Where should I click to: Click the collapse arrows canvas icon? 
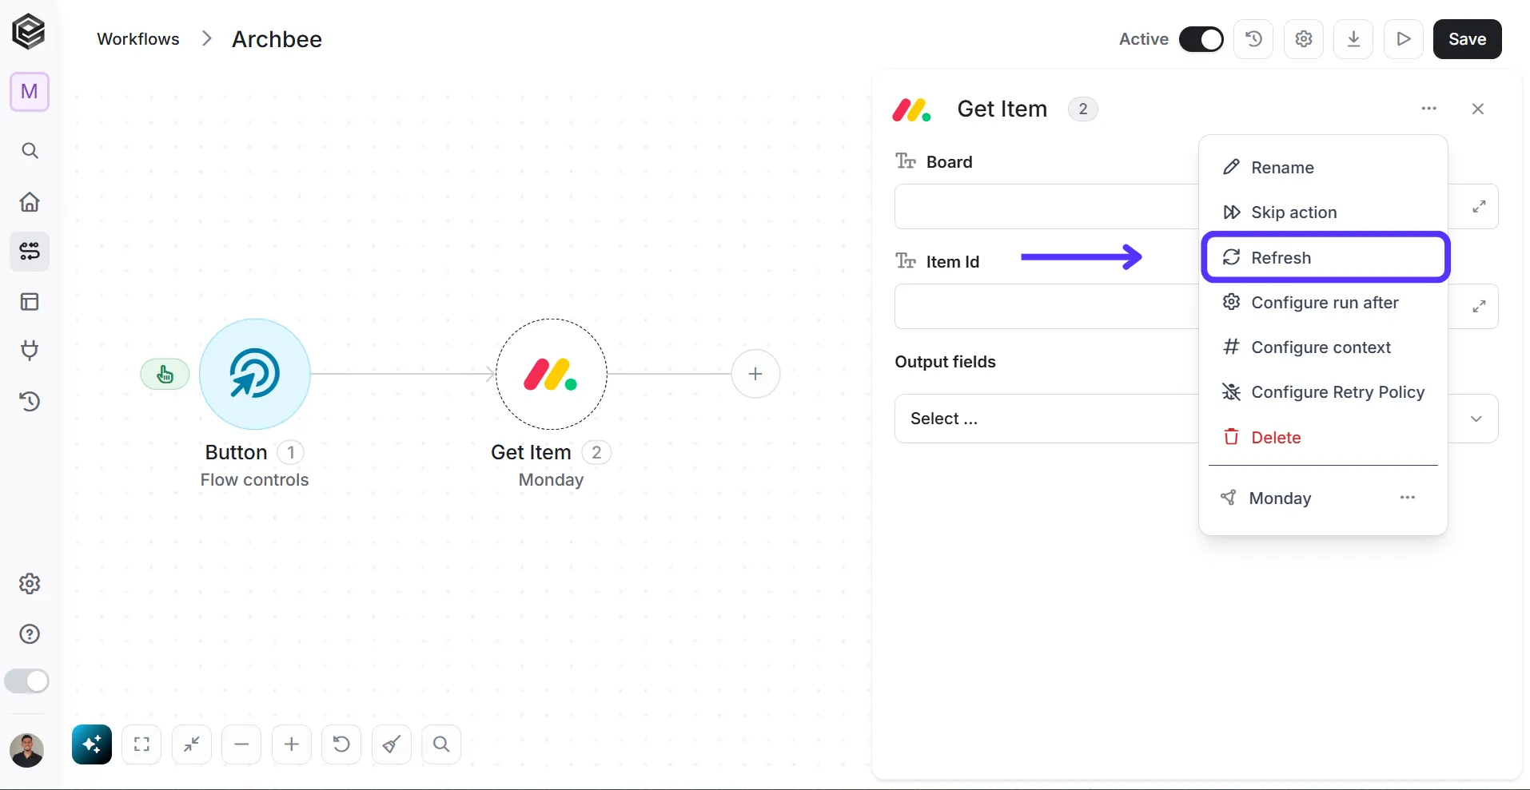[x=192, y=744]
